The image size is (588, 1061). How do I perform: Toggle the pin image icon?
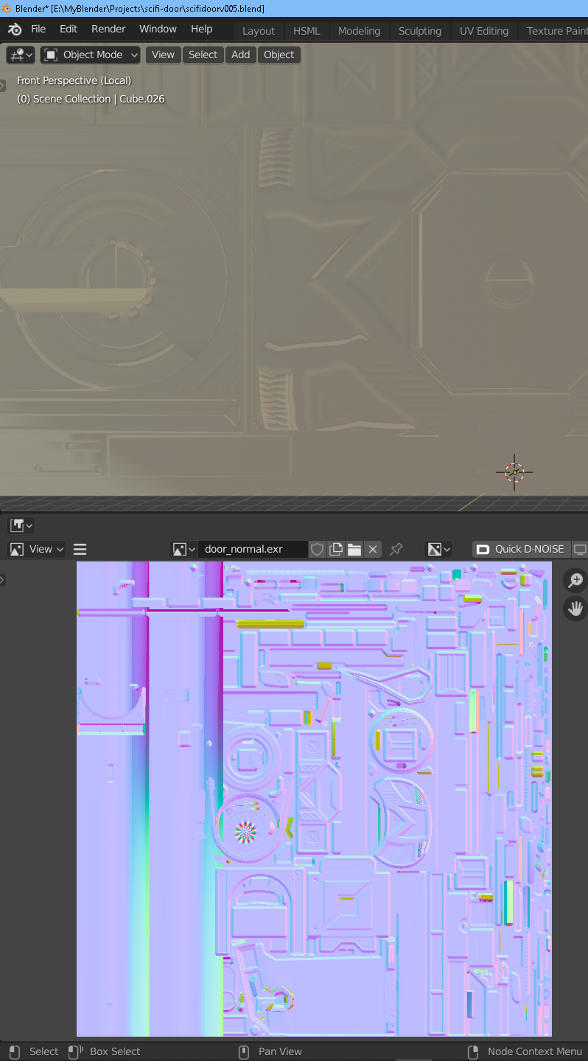[x=396, y=549]
